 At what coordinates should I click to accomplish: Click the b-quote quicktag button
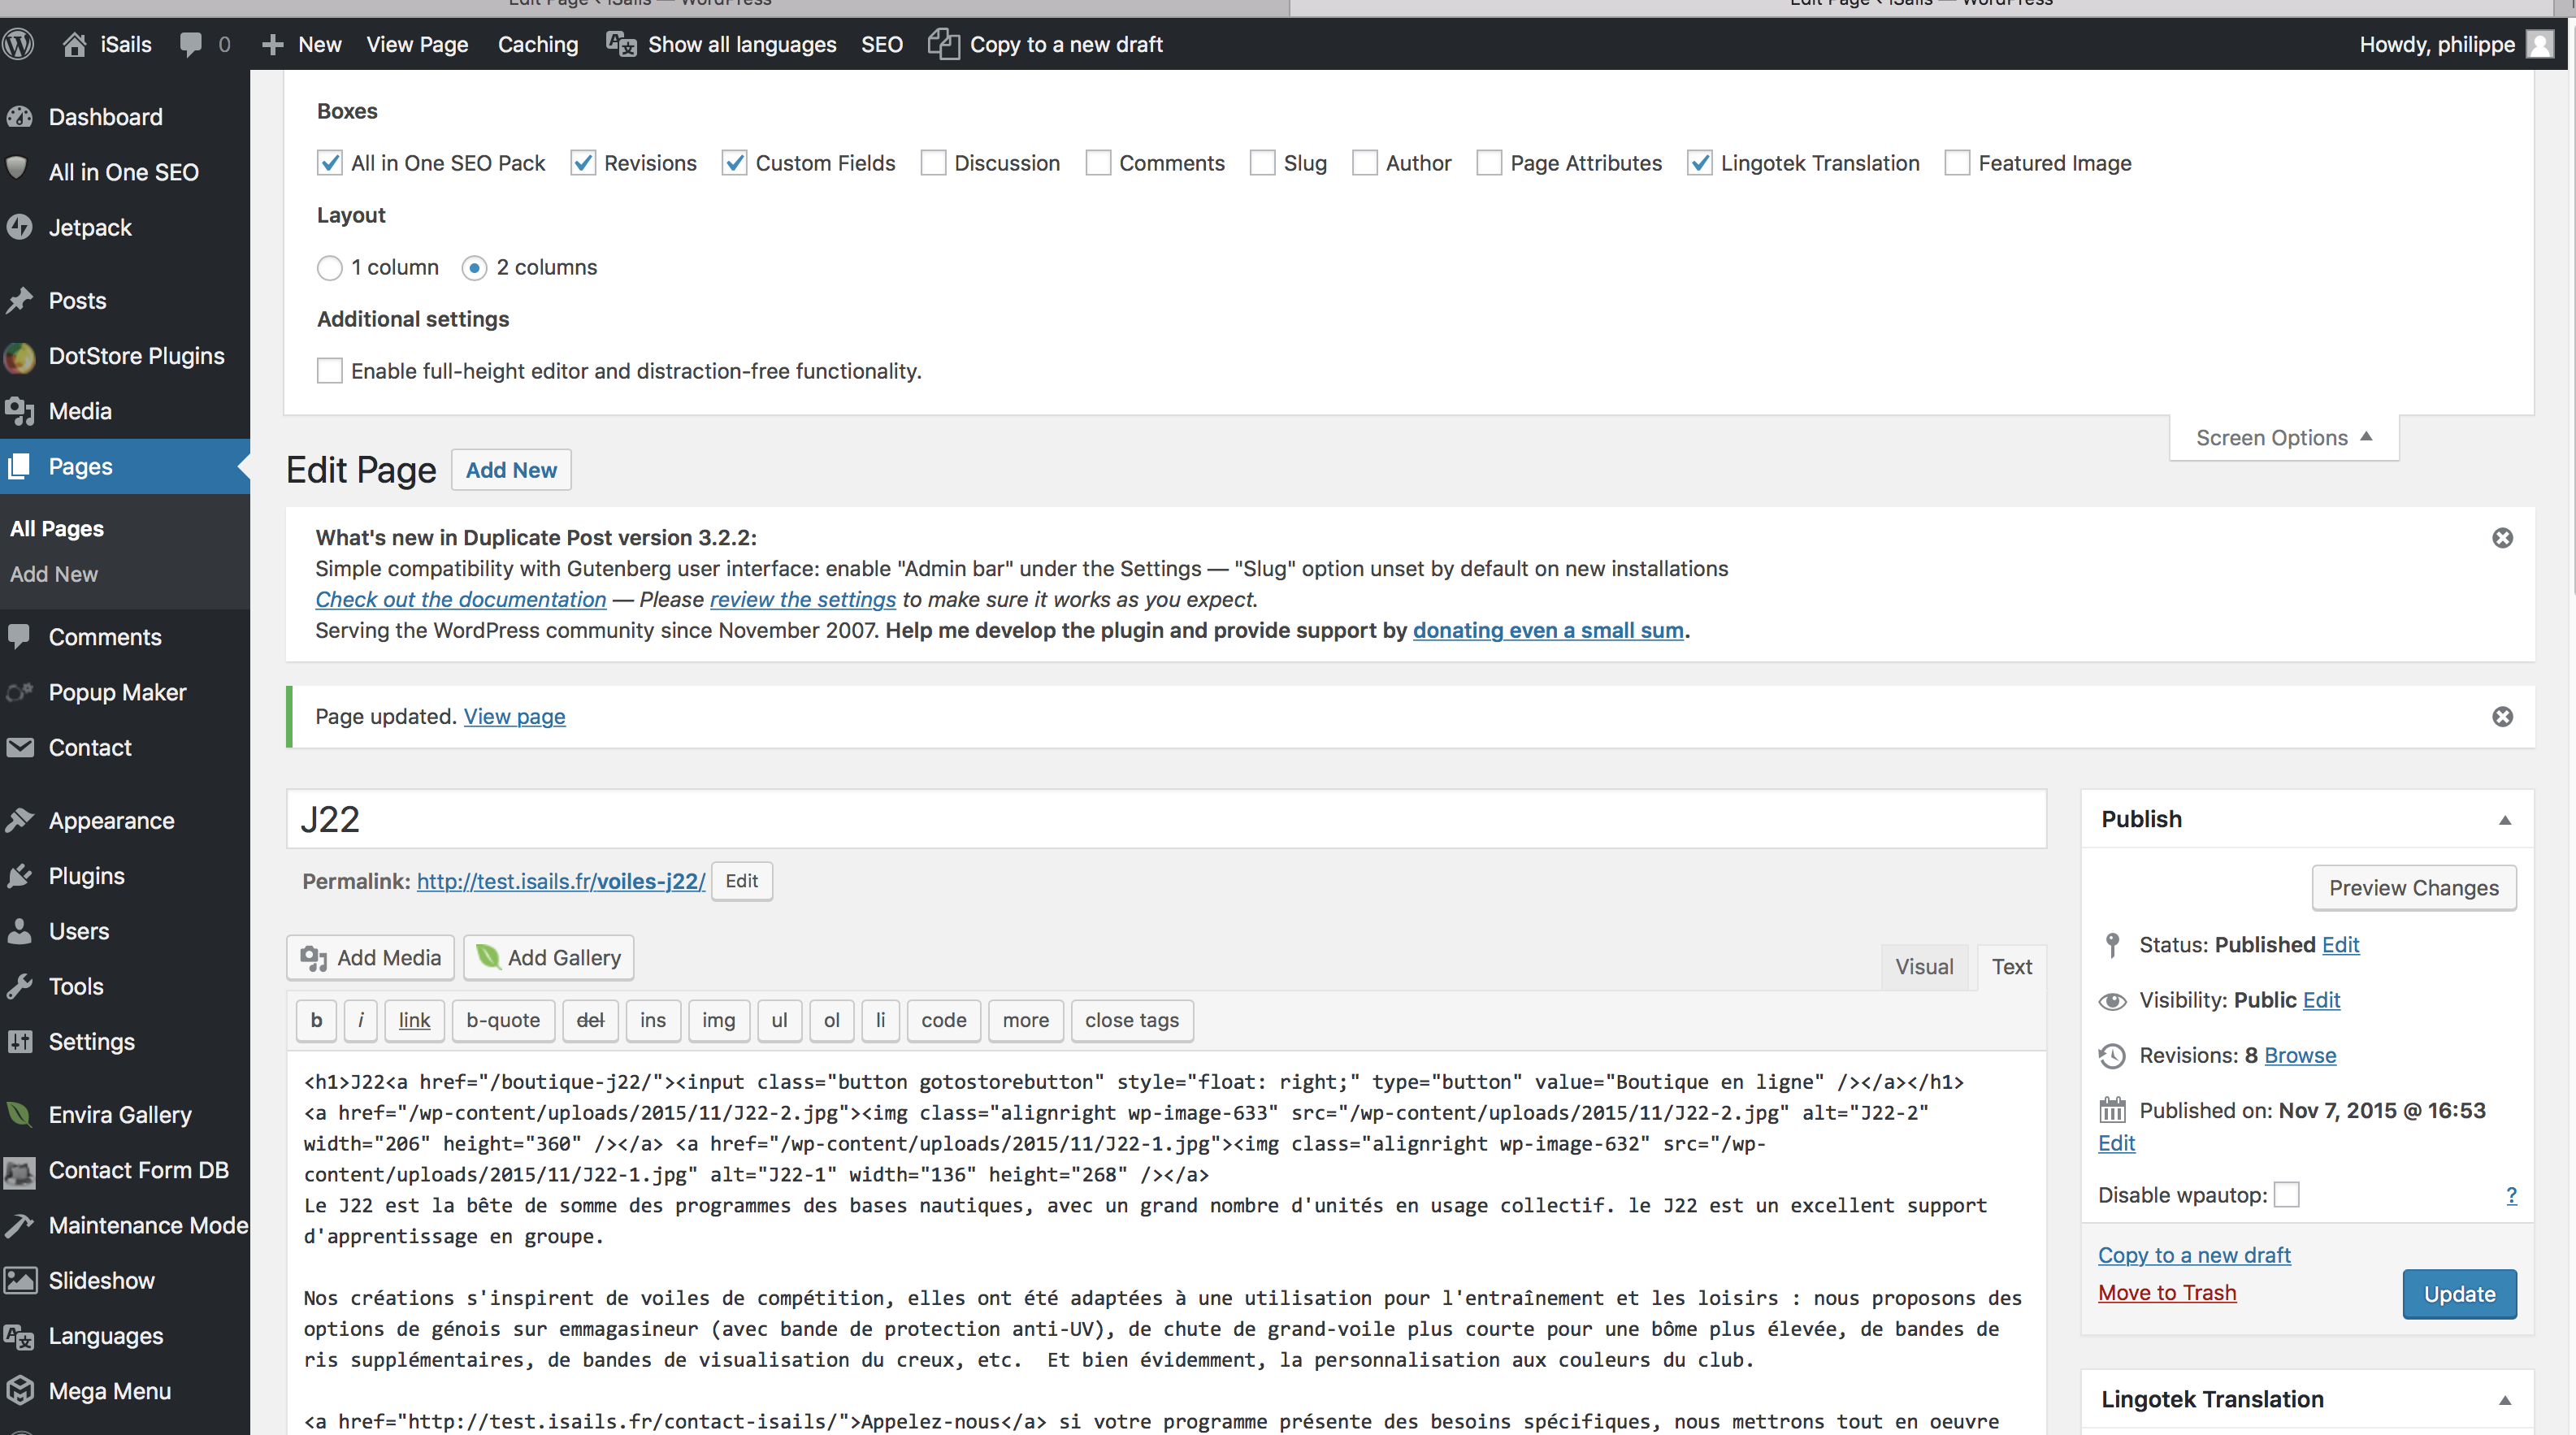[503, 1020]
